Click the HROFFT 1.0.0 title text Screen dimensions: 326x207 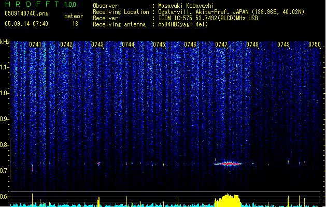tap(40, 4)
